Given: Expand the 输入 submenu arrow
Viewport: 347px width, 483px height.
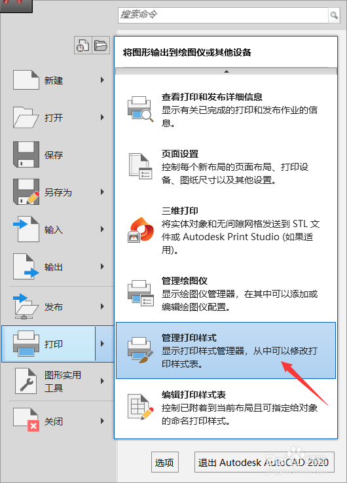Looking at the screenshot, I should point(102,229).
